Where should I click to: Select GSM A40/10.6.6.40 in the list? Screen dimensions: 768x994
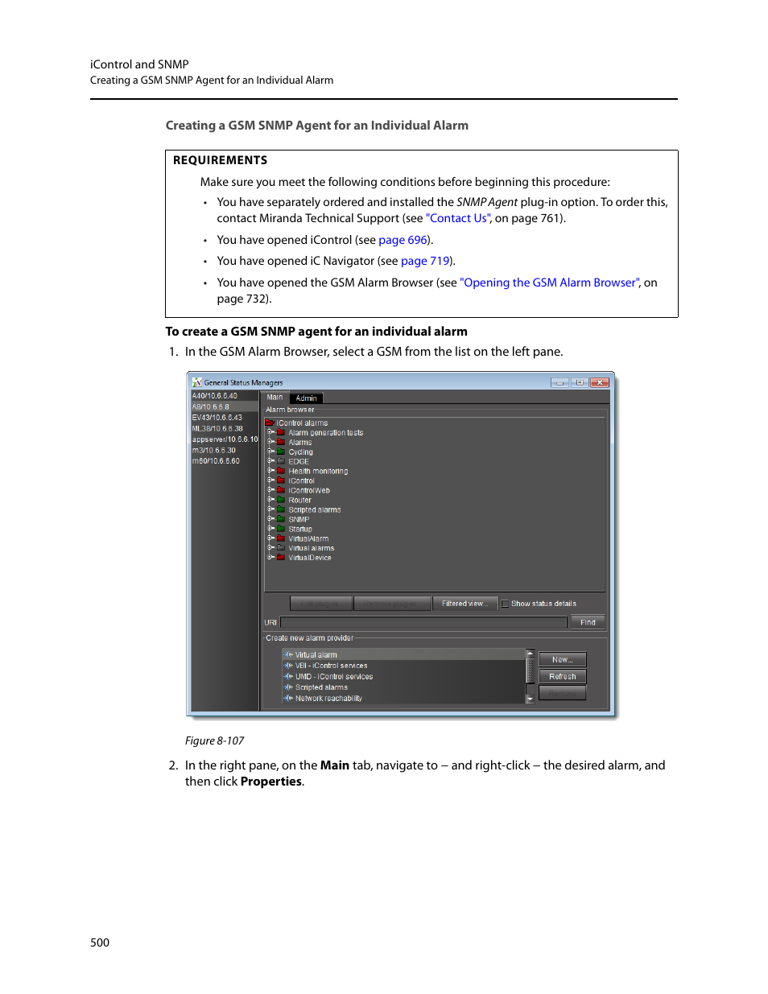[x=225, y=396]
